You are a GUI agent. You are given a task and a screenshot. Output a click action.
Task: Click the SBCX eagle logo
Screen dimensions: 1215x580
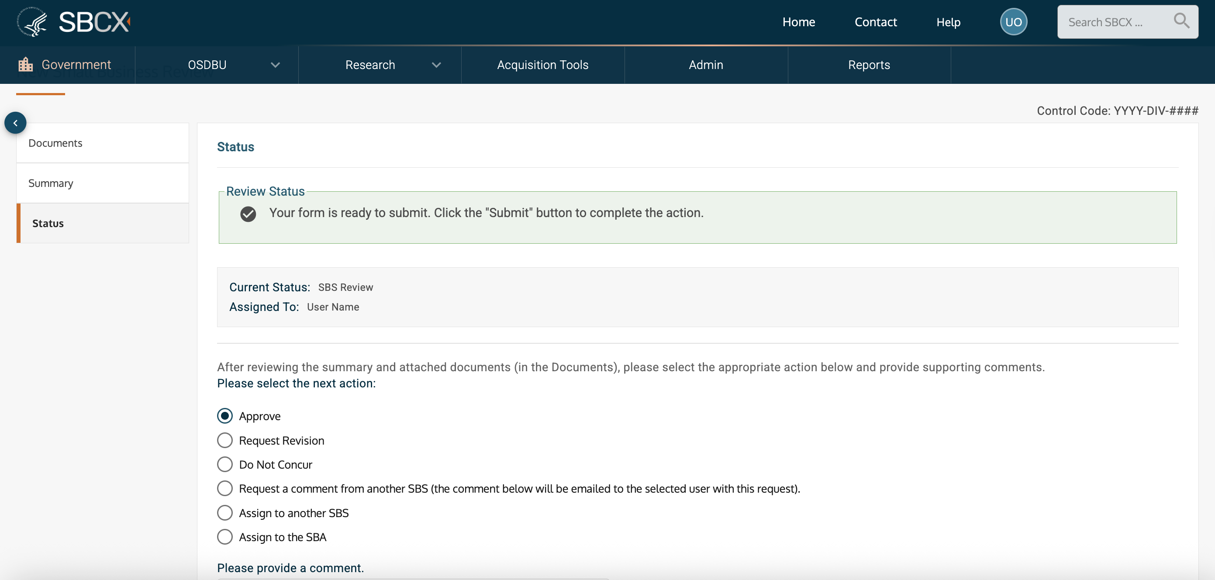point(32,22)
